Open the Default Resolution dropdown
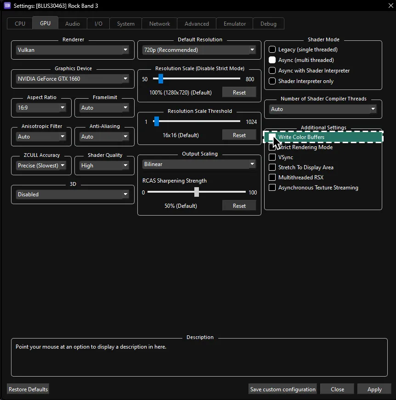Screen dimensions: 396x400 click(x=198, y=50)
